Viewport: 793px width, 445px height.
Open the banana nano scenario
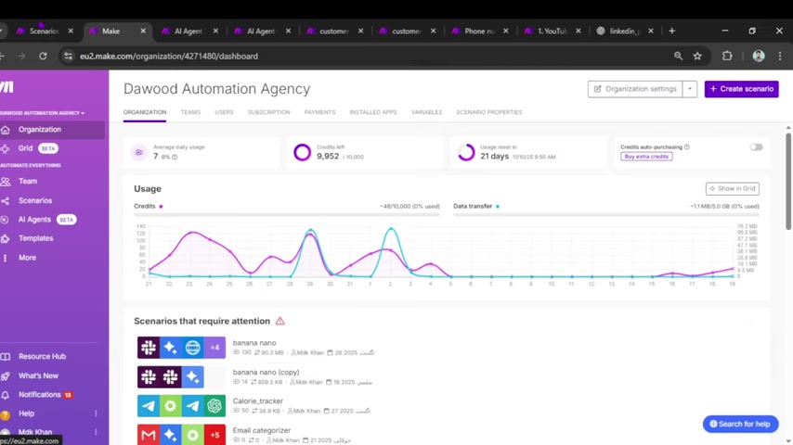point(253,343)
